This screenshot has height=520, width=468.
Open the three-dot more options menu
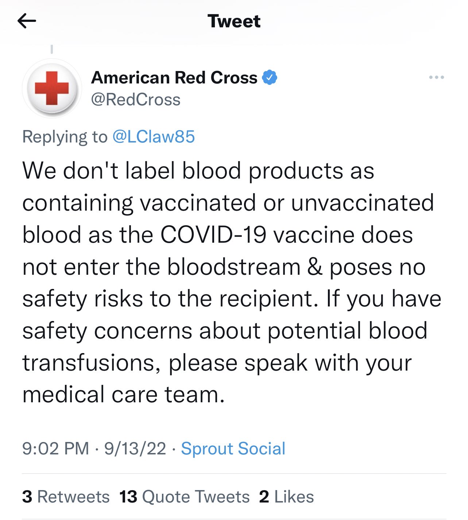coord(436,77)
